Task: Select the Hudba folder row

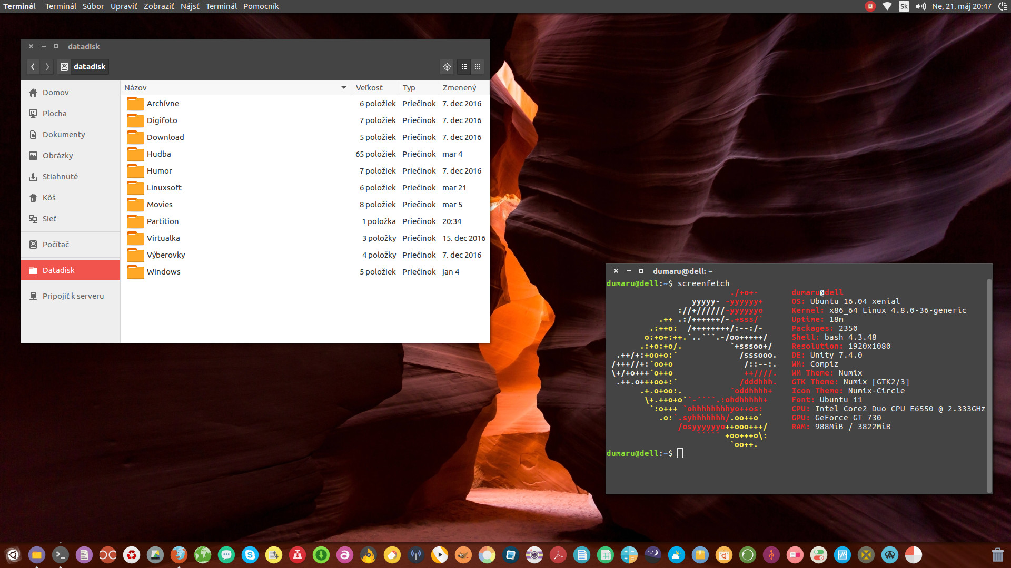Action: coord(159,154)
